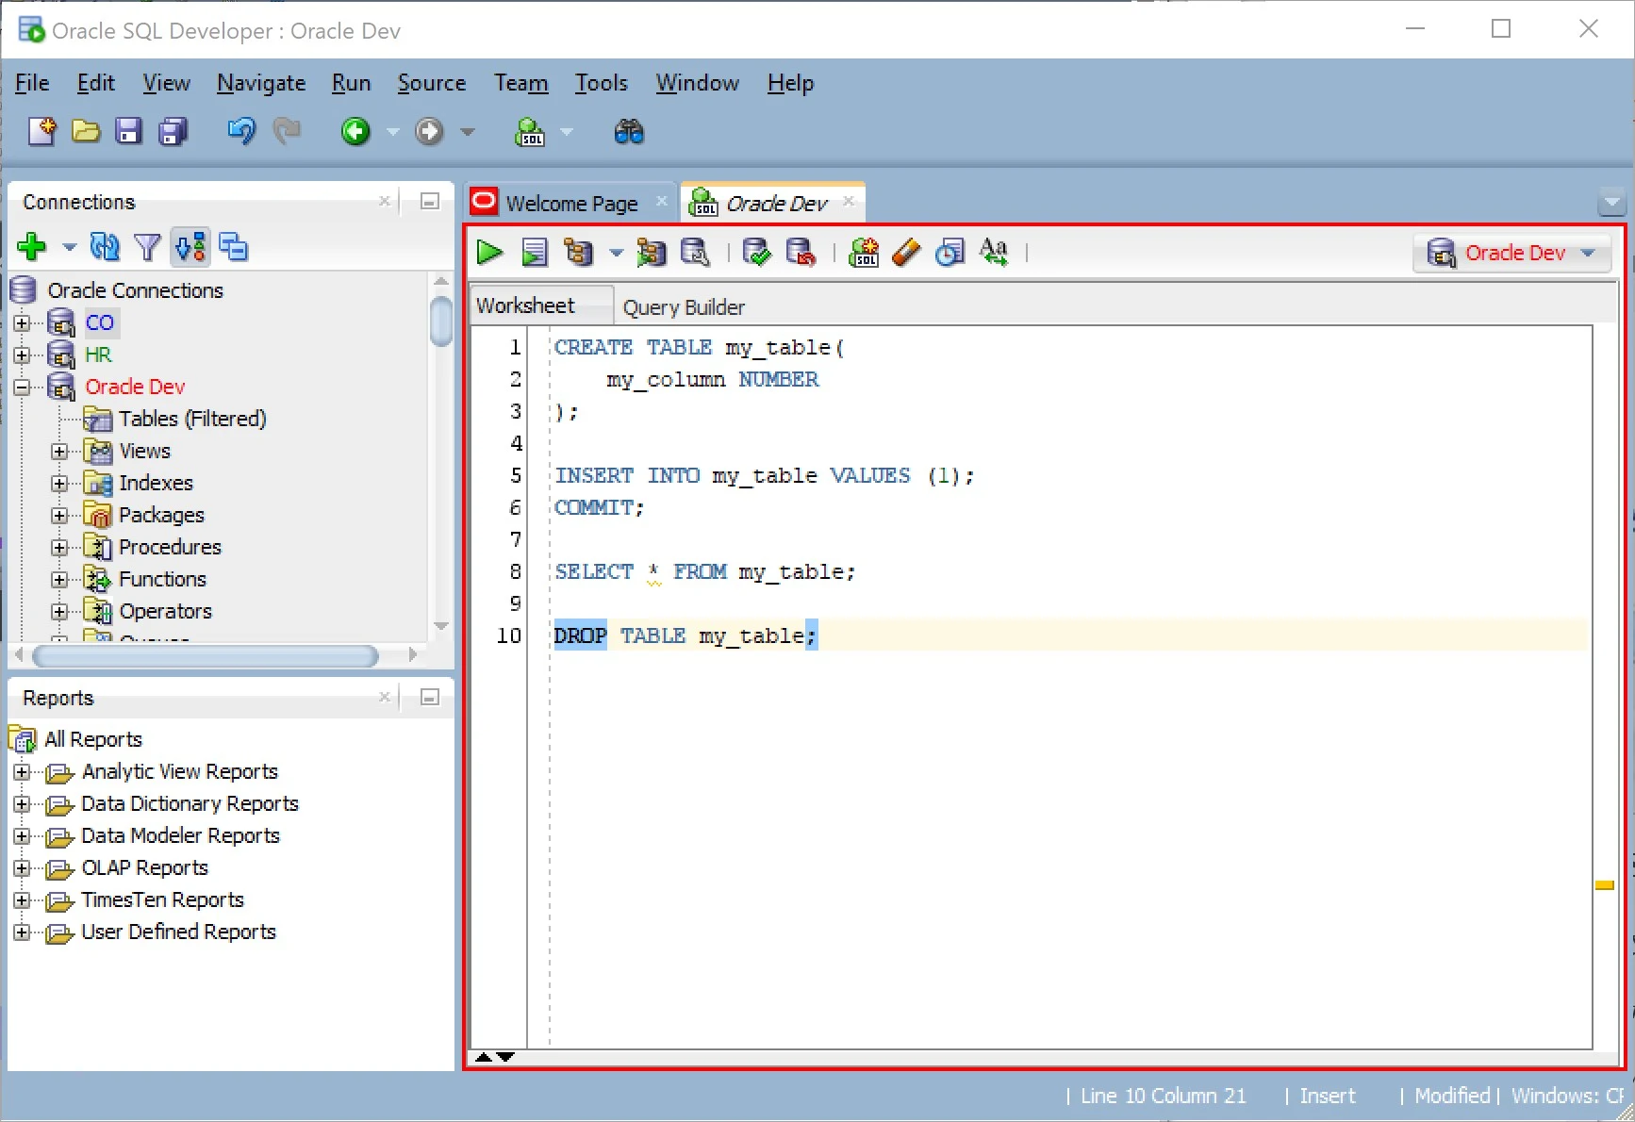The width and height of the screenshot is (1635, 1122).
Task: Minimize the Reports panel
Action: 429,697
